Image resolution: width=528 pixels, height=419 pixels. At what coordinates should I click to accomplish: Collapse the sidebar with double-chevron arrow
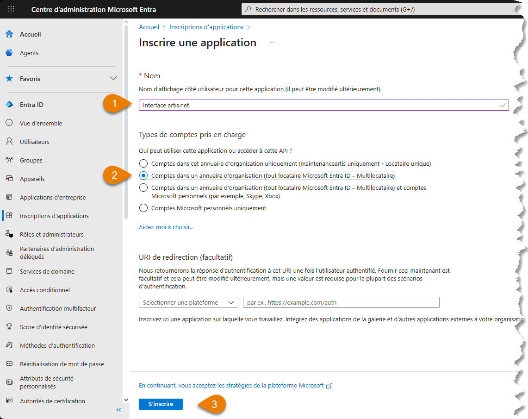click(118, 410)
